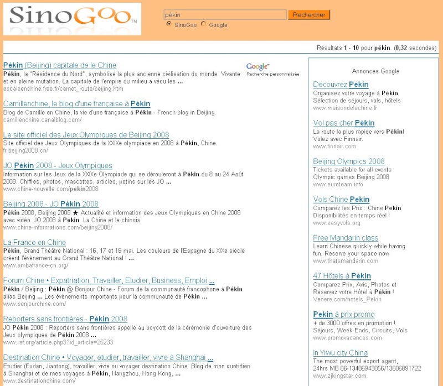Open Pékin (Beijing) capitale de le Chine
The width and height of the screenshot is (443, 386).
(60, 65)
